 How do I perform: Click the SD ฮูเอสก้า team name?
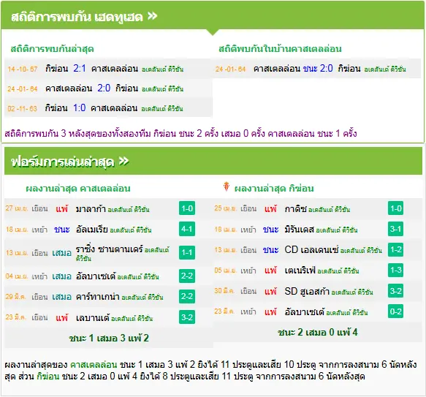(x=307, y=291)
